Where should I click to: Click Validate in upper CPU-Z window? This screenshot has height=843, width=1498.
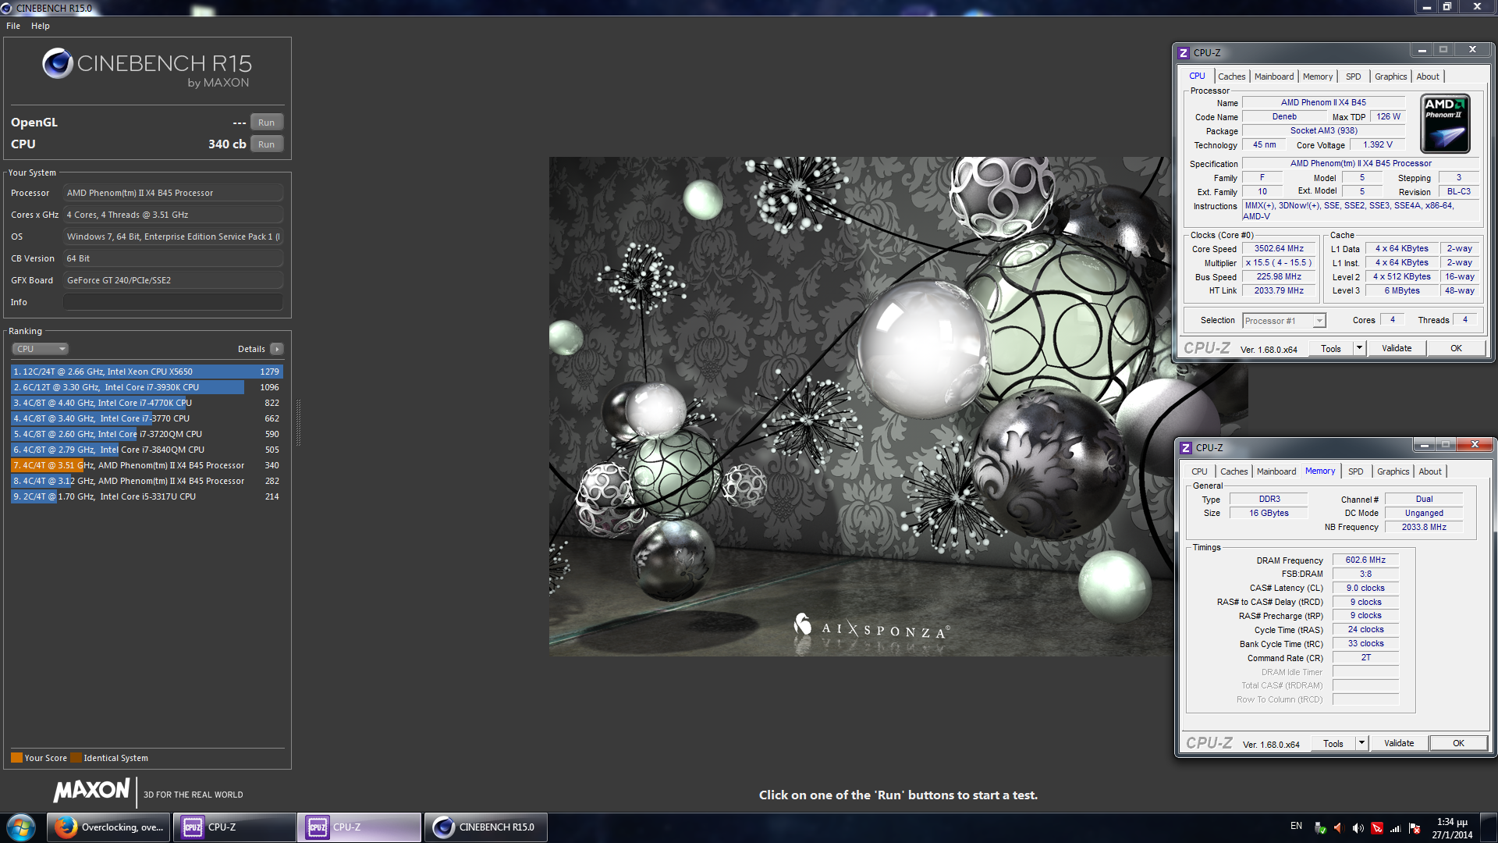click(x=1397, y=349)
